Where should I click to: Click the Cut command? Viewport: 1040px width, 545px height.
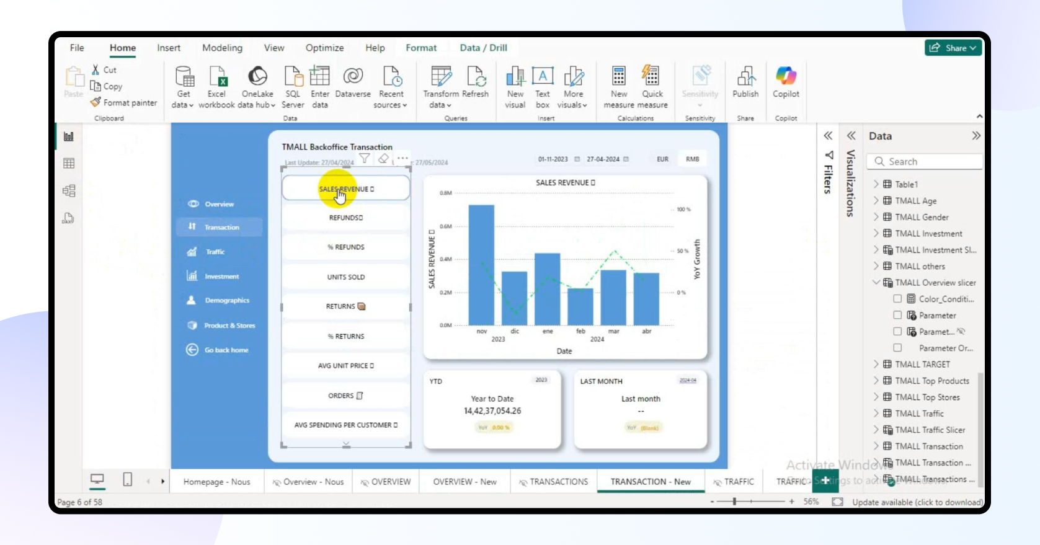tap(104, 70)
